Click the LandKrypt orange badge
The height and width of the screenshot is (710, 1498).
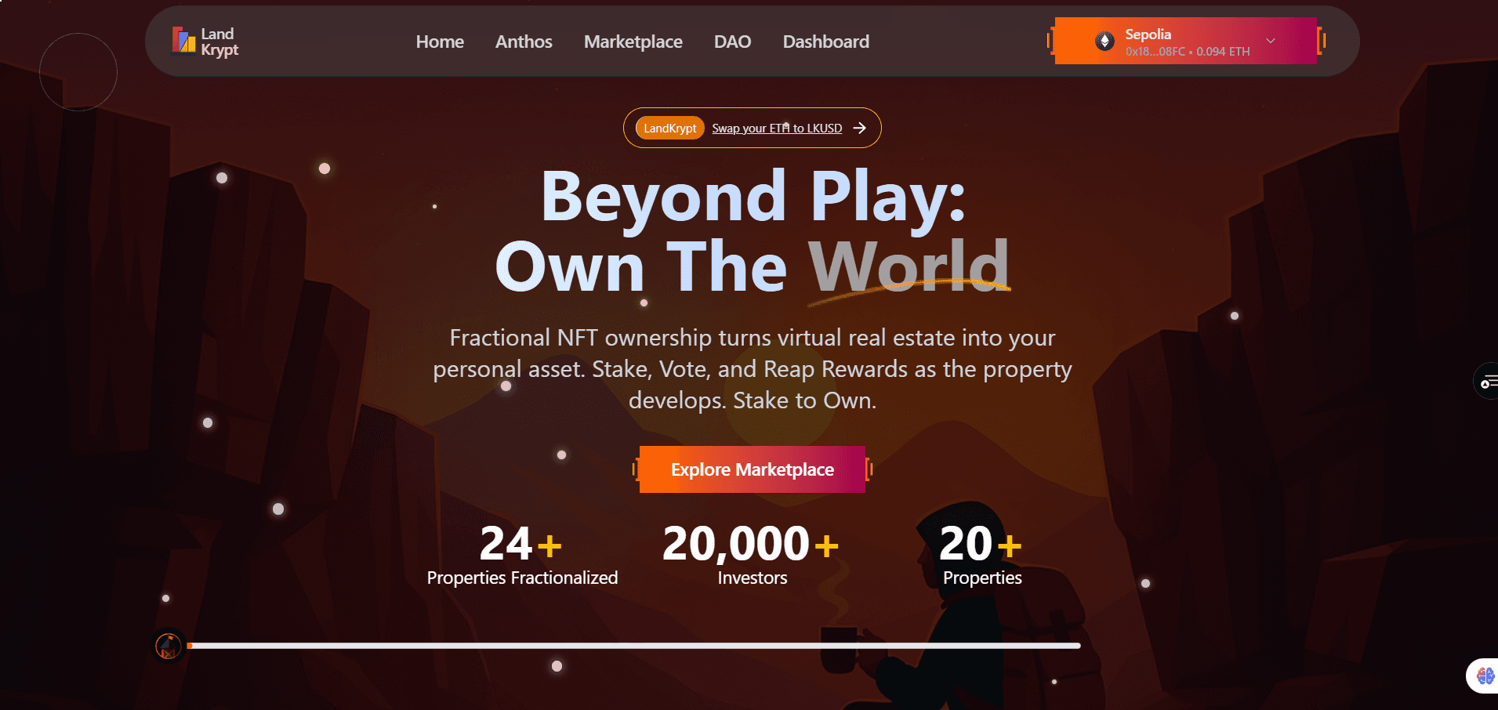[669, 128]
